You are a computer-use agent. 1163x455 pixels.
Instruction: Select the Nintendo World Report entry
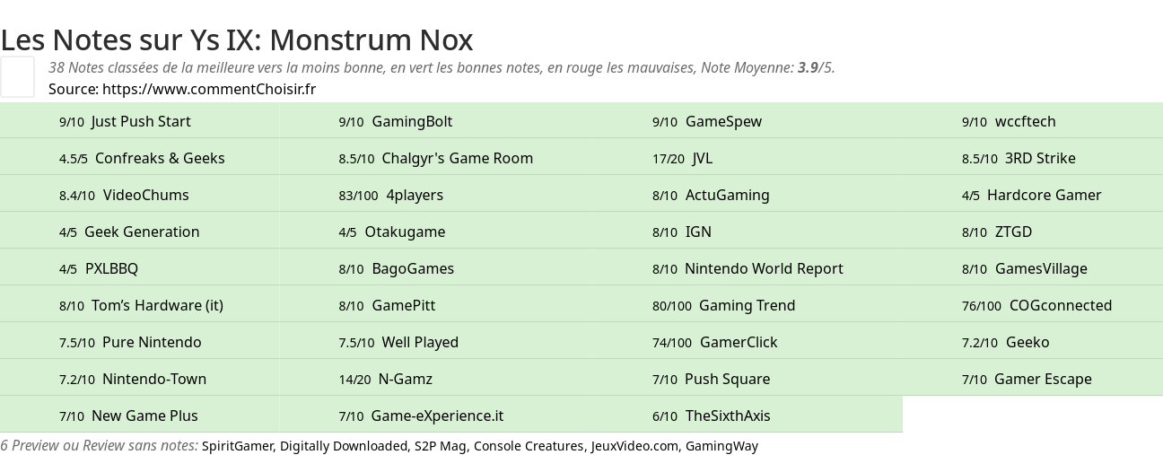click(x=764, y=268)
